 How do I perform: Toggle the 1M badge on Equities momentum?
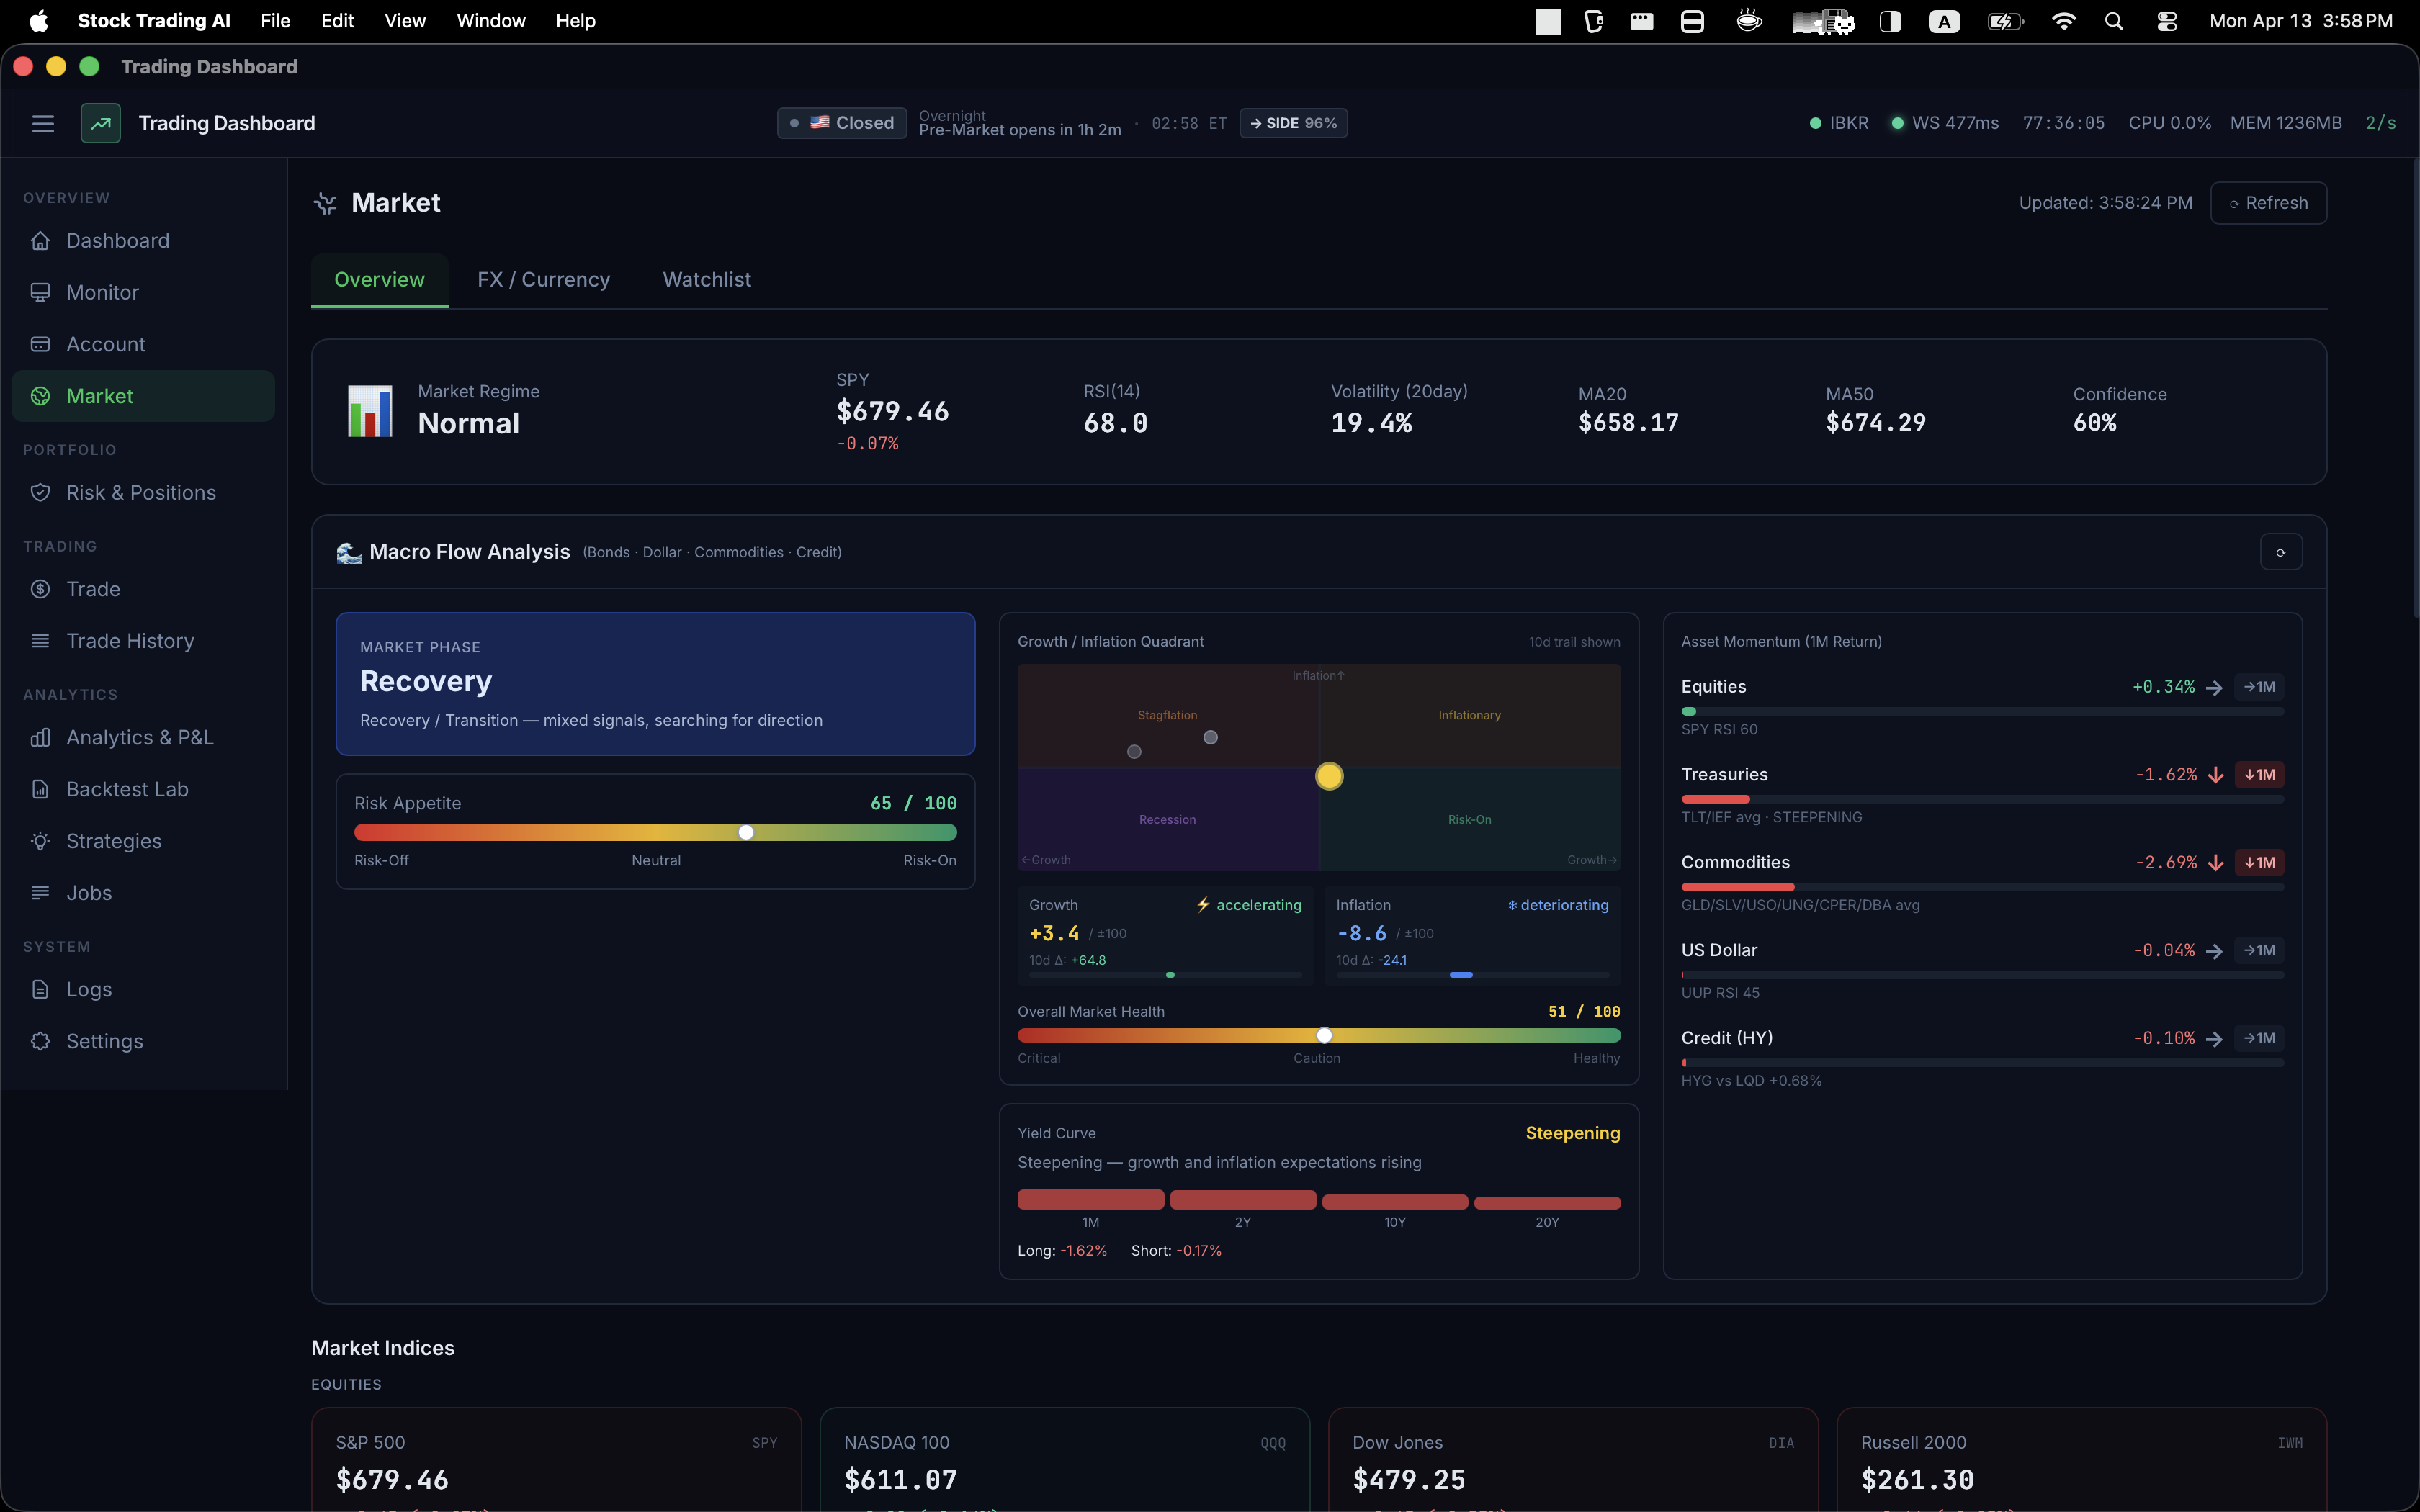click(x=2259, y=687)
